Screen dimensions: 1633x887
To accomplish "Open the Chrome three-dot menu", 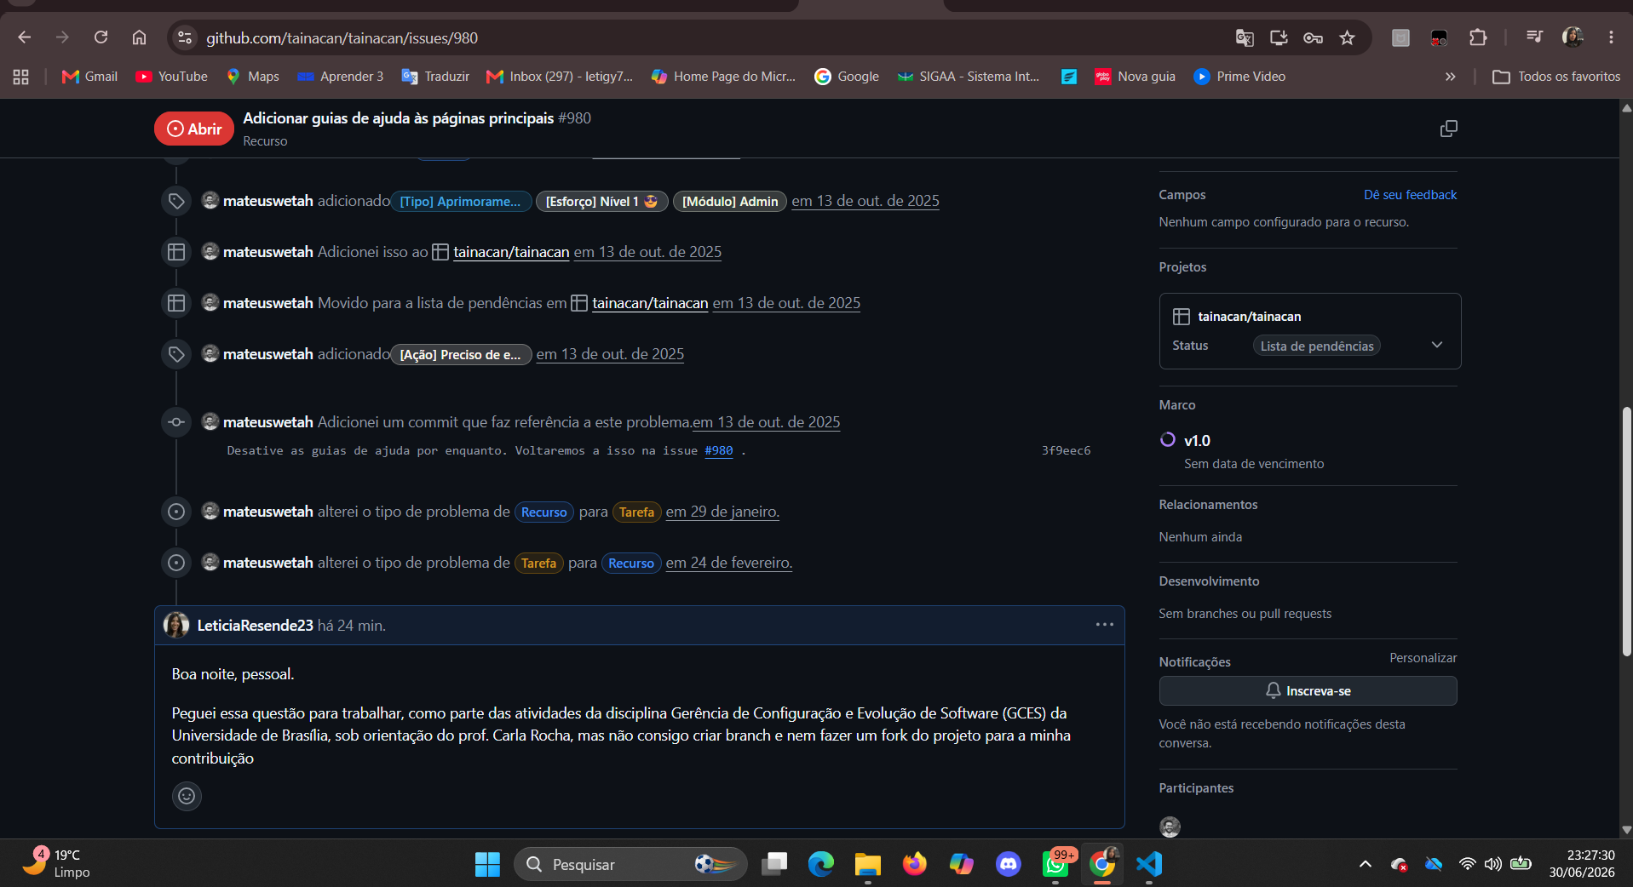I will (x=1611, y=37).
